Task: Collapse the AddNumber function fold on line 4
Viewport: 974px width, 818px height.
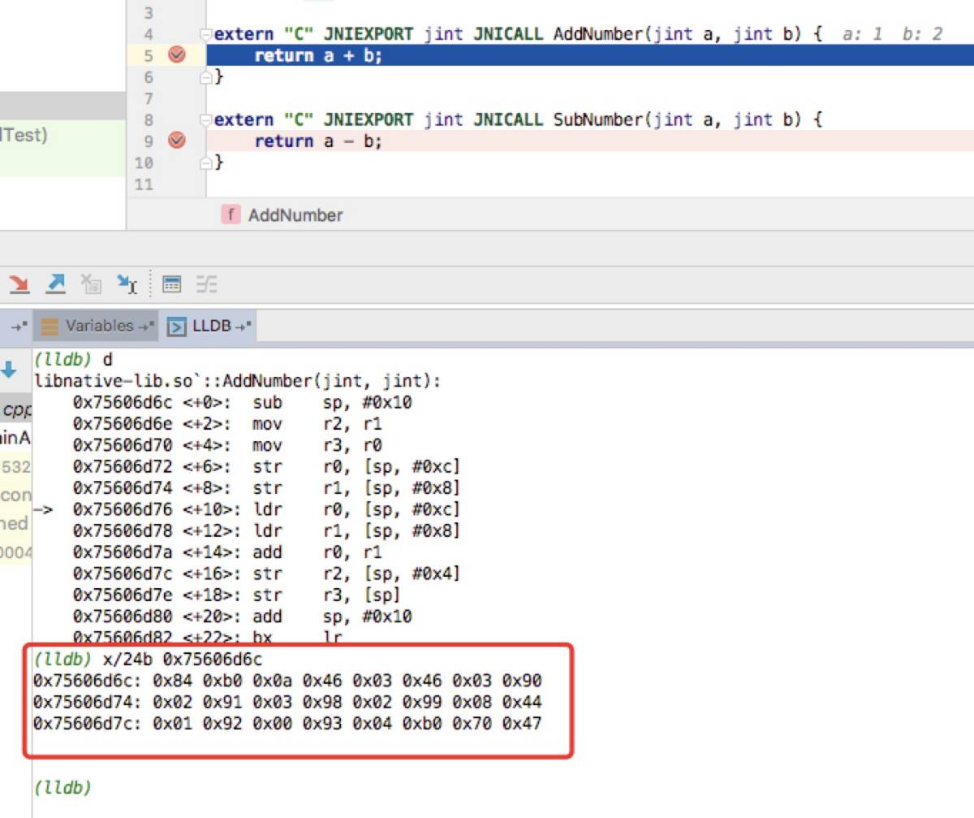Action: coord(206,34)
